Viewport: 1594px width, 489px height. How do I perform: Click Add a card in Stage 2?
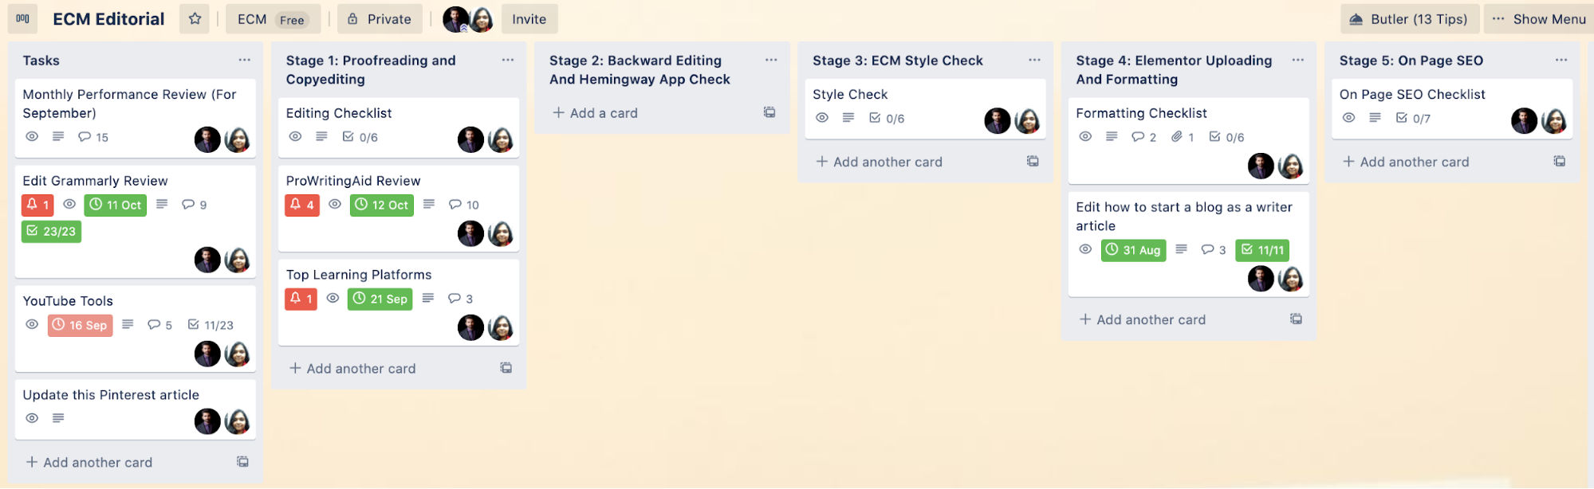click(596, 113)
